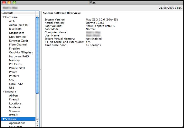Click the sidebar scroll up arrow
This screenshot has height=128, width=184.
pos(37,122)
